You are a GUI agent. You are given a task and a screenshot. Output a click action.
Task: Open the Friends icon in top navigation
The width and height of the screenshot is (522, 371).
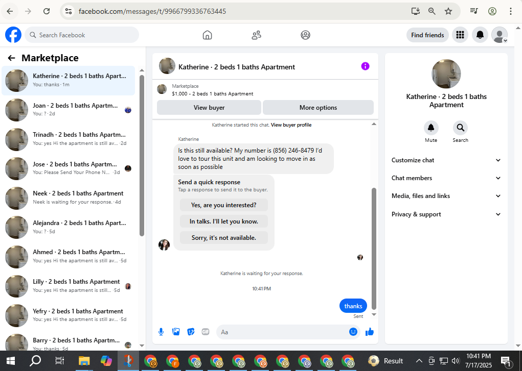[x=256, y=35]
